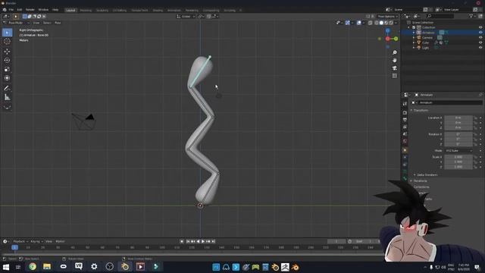Open the Output properties tab icon
This screenshot has width=485, height=273.
[405, 120]
